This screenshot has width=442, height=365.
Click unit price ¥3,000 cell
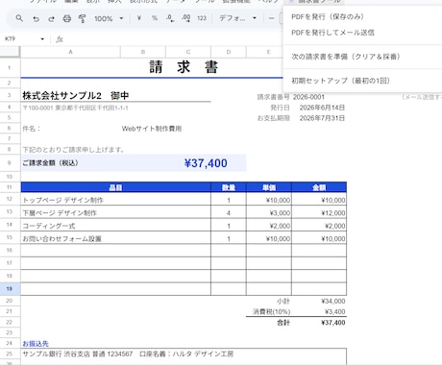[x=269, y=213]
